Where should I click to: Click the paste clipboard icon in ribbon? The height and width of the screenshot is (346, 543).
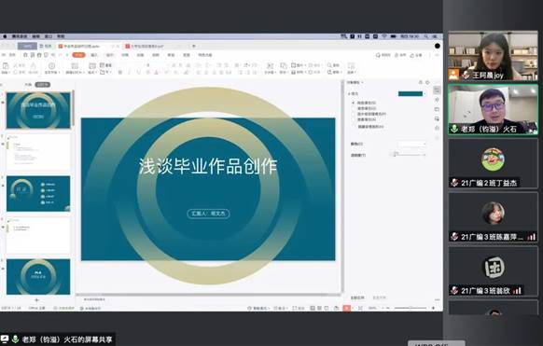(x=6, y=65)
